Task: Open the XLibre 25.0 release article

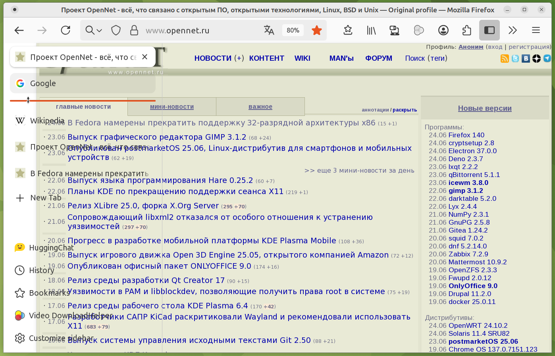Action: (143, 206)
